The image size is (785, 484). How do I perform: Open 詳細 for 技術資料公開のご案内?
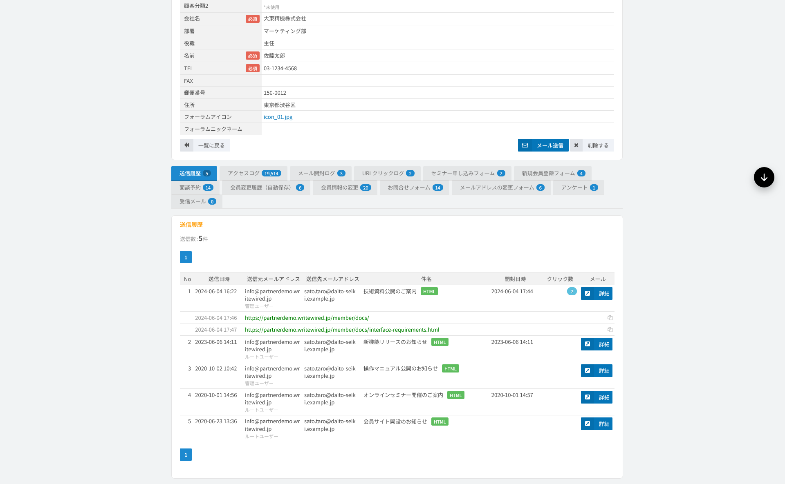tap(597, 294)
